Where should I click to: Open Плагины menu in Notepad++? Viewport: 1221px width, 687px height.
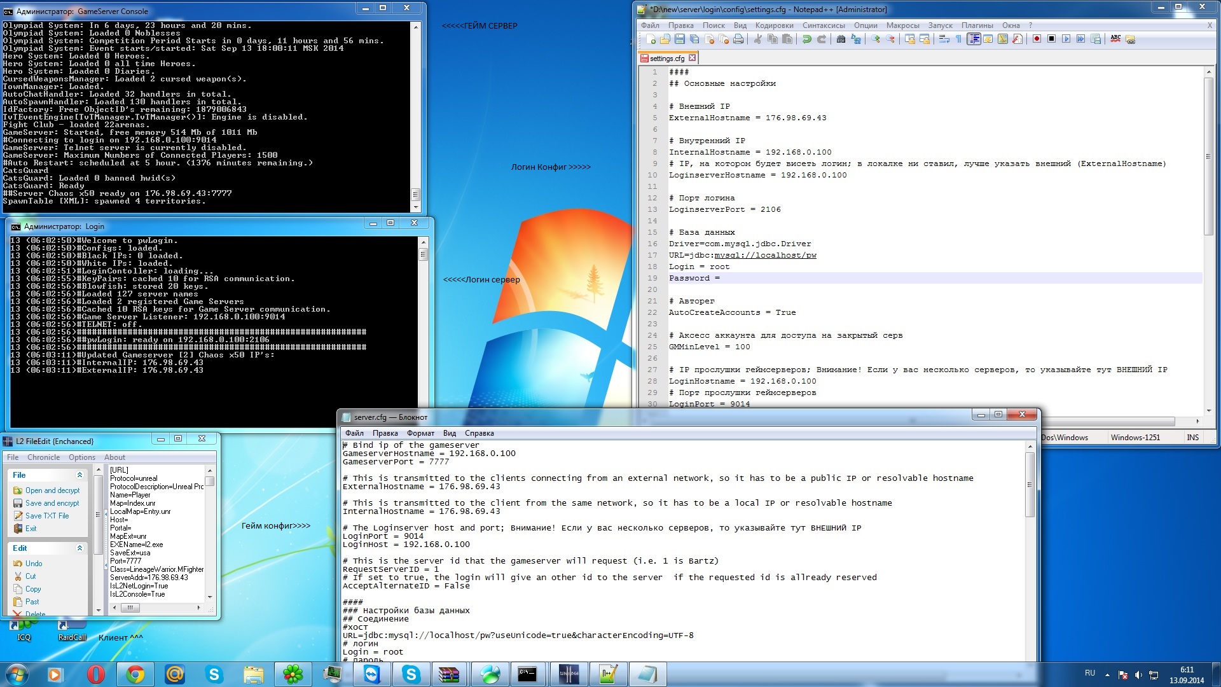pyautogui.click(x=977, y=25)
